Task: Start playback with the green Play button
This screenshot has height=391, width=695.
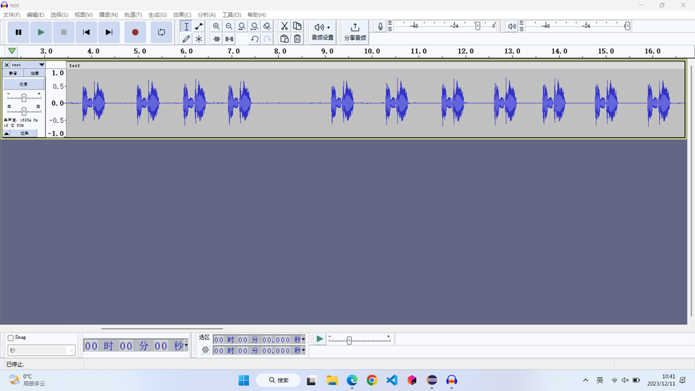Action: [x=41, y=32]
